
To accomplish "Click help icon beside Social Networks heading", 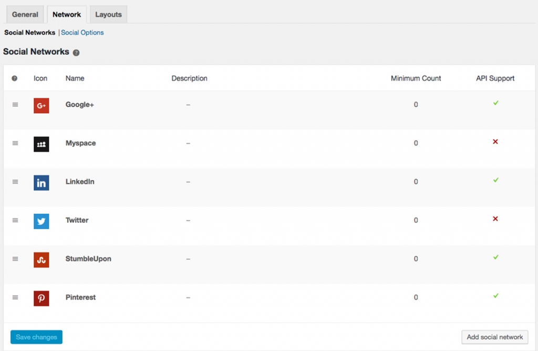I will (x=76, y=53).
